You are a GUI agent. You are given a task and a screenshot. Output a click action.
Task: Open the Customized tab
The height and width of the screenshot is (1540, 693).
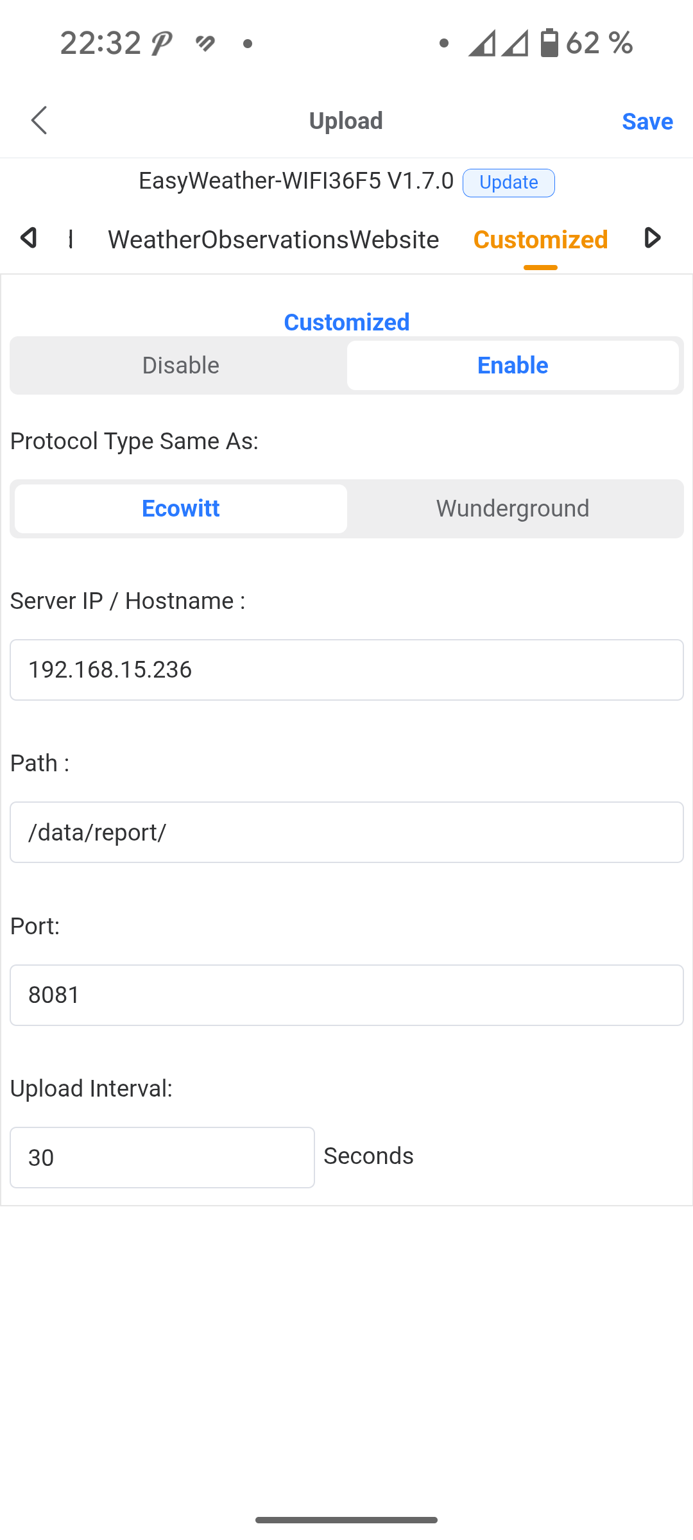click(x=540, y=239)
